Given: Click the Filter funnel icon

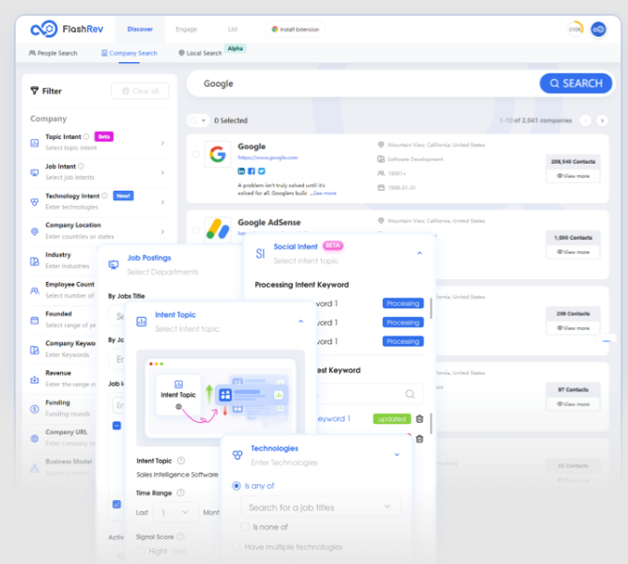Looking at the screenshot, I should point(35,91).
